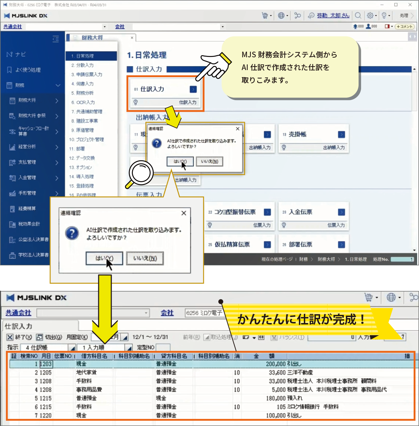Click the blue arrow on 売掛帳 card
This screenshot has height=426, width=419.
(341, 134)
